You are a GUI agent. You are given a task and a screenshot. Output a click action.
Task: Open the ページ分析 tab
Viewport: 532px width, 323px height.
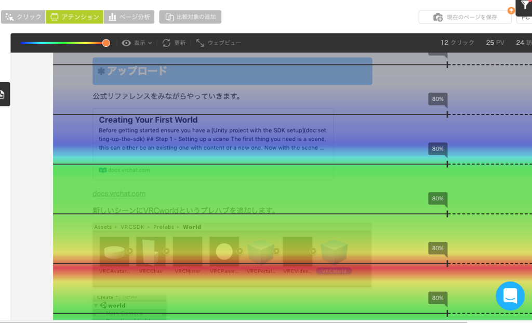tap(129, 17)
